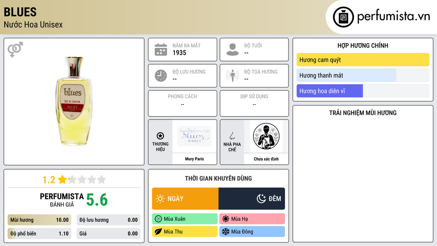Screen dimensions: 437x246
Task: Click the green 5.6 Perfumista score
Action: (97, 200)
